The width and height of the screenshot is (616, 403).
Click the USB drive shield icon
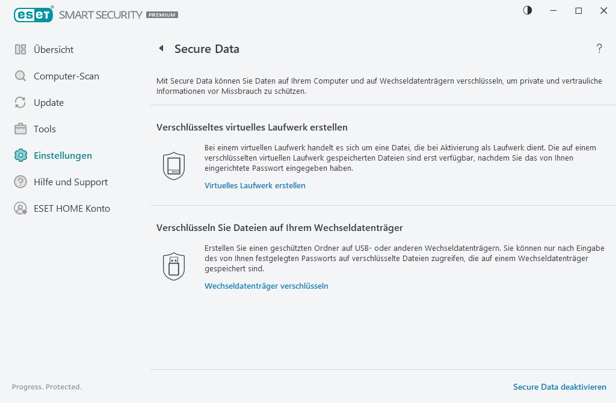[174, 265]
